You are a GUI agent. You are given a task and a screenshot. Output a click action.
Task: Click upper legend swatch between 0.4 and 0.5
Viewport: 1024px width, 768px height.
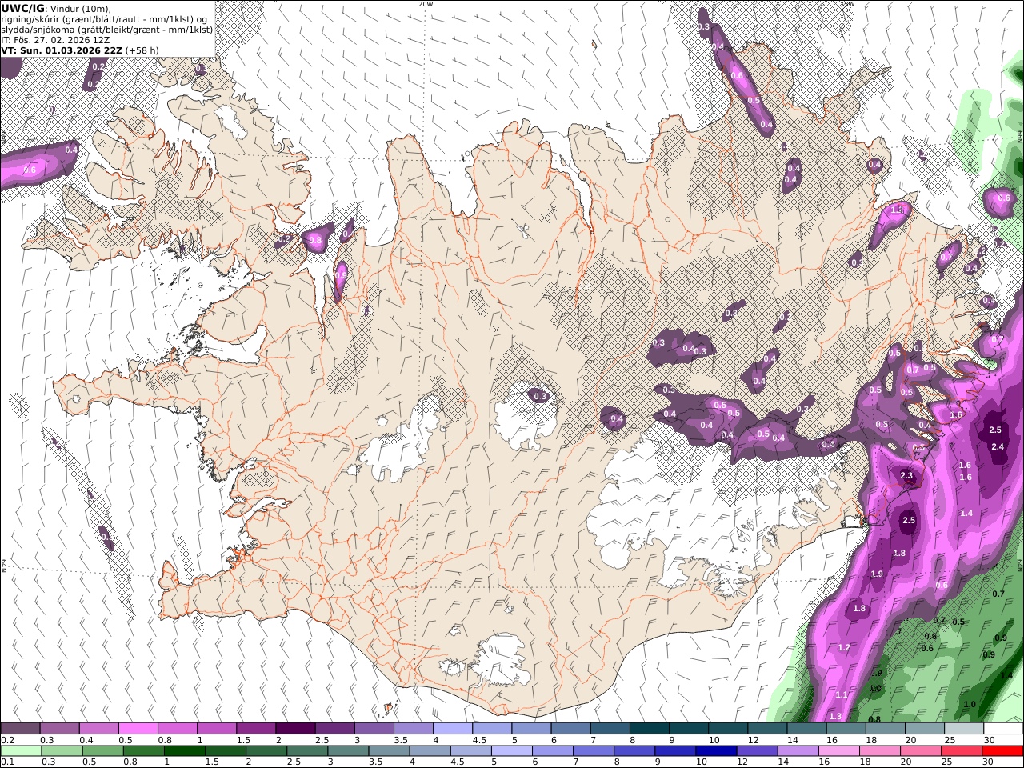(x=99, y=729)
